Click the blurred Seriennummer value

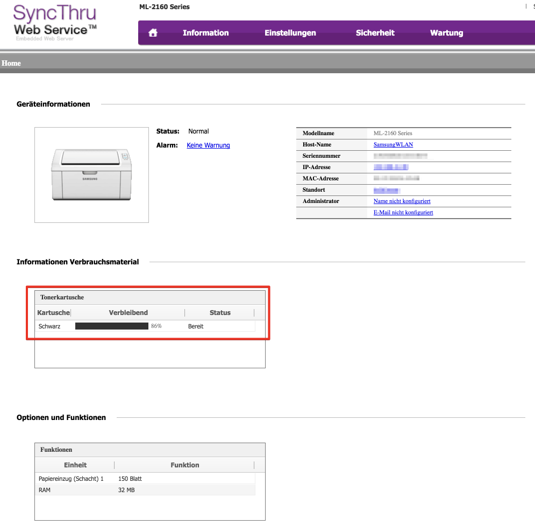[x=401, y=156]
